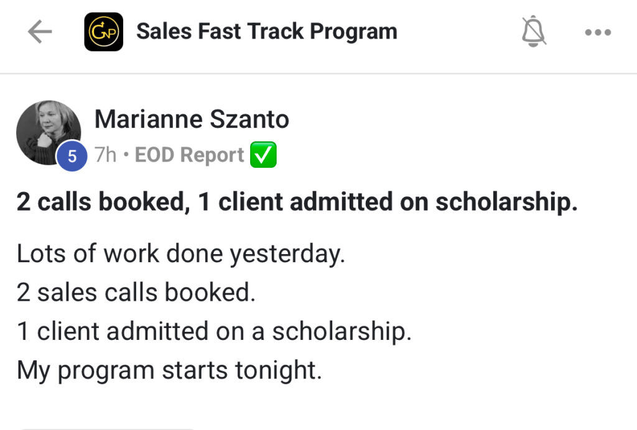This screenshot has height=430, width=637.
Task: Click "1 client admitted on a scholarship." line
Action: coord(214,331)
